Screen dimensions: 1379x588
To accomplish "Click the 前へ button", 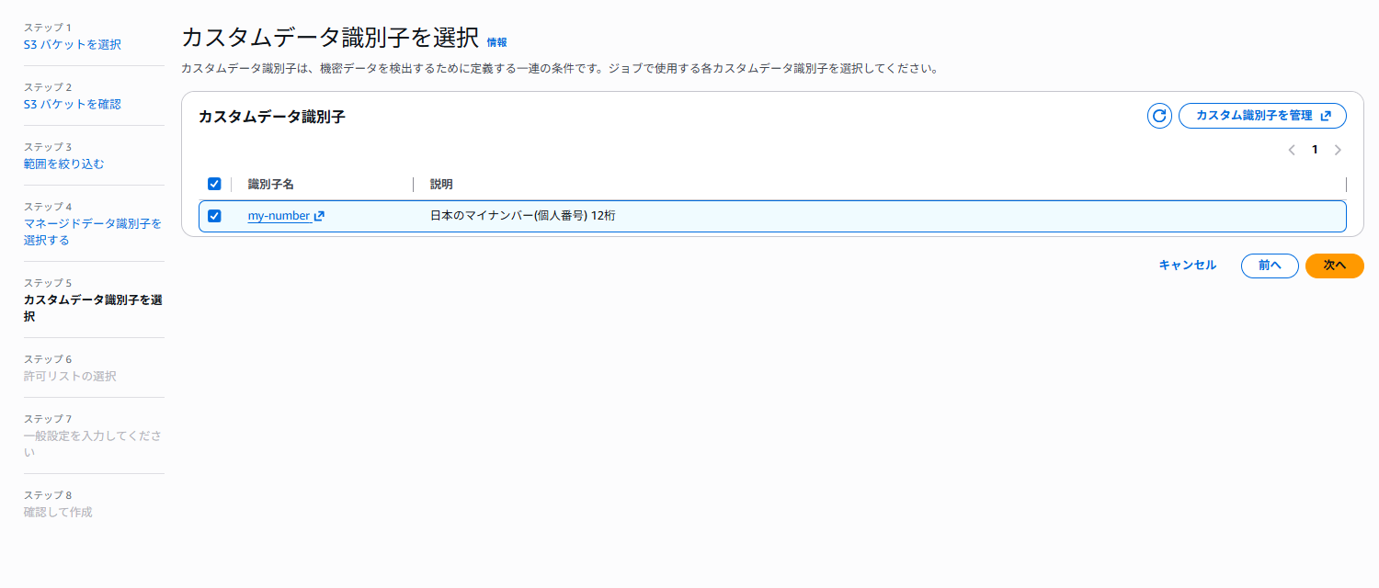I will point(1270,265).
